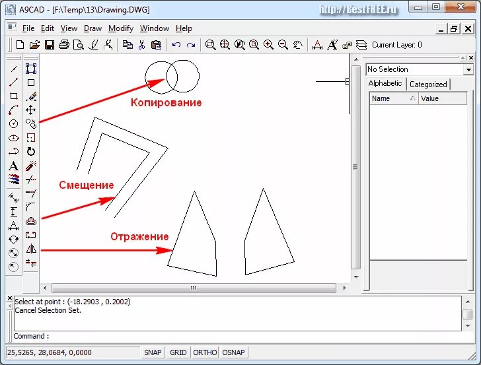This screenshot has width=481, height=365.
Task: Select the Rectangle drawing tool
Action: pyautogui.click(x=13, y=96)
